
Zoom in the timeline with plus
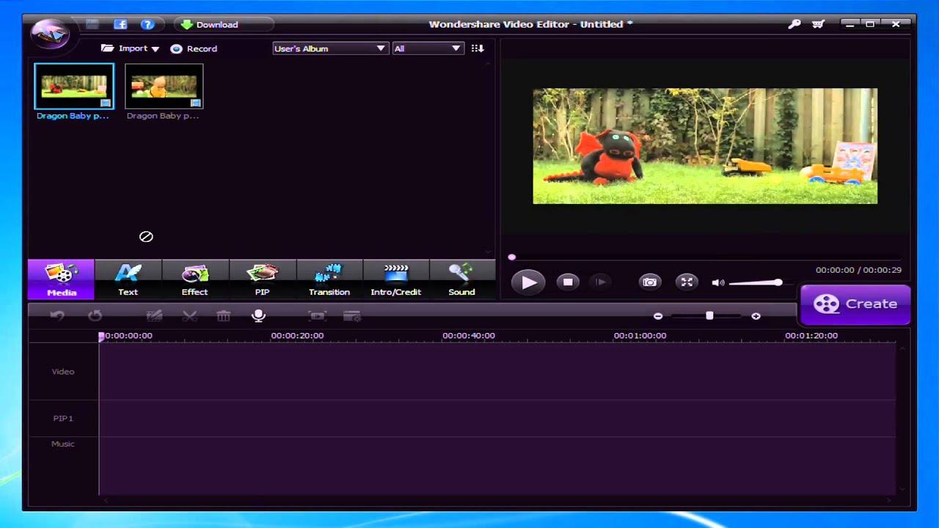point(756,316)
